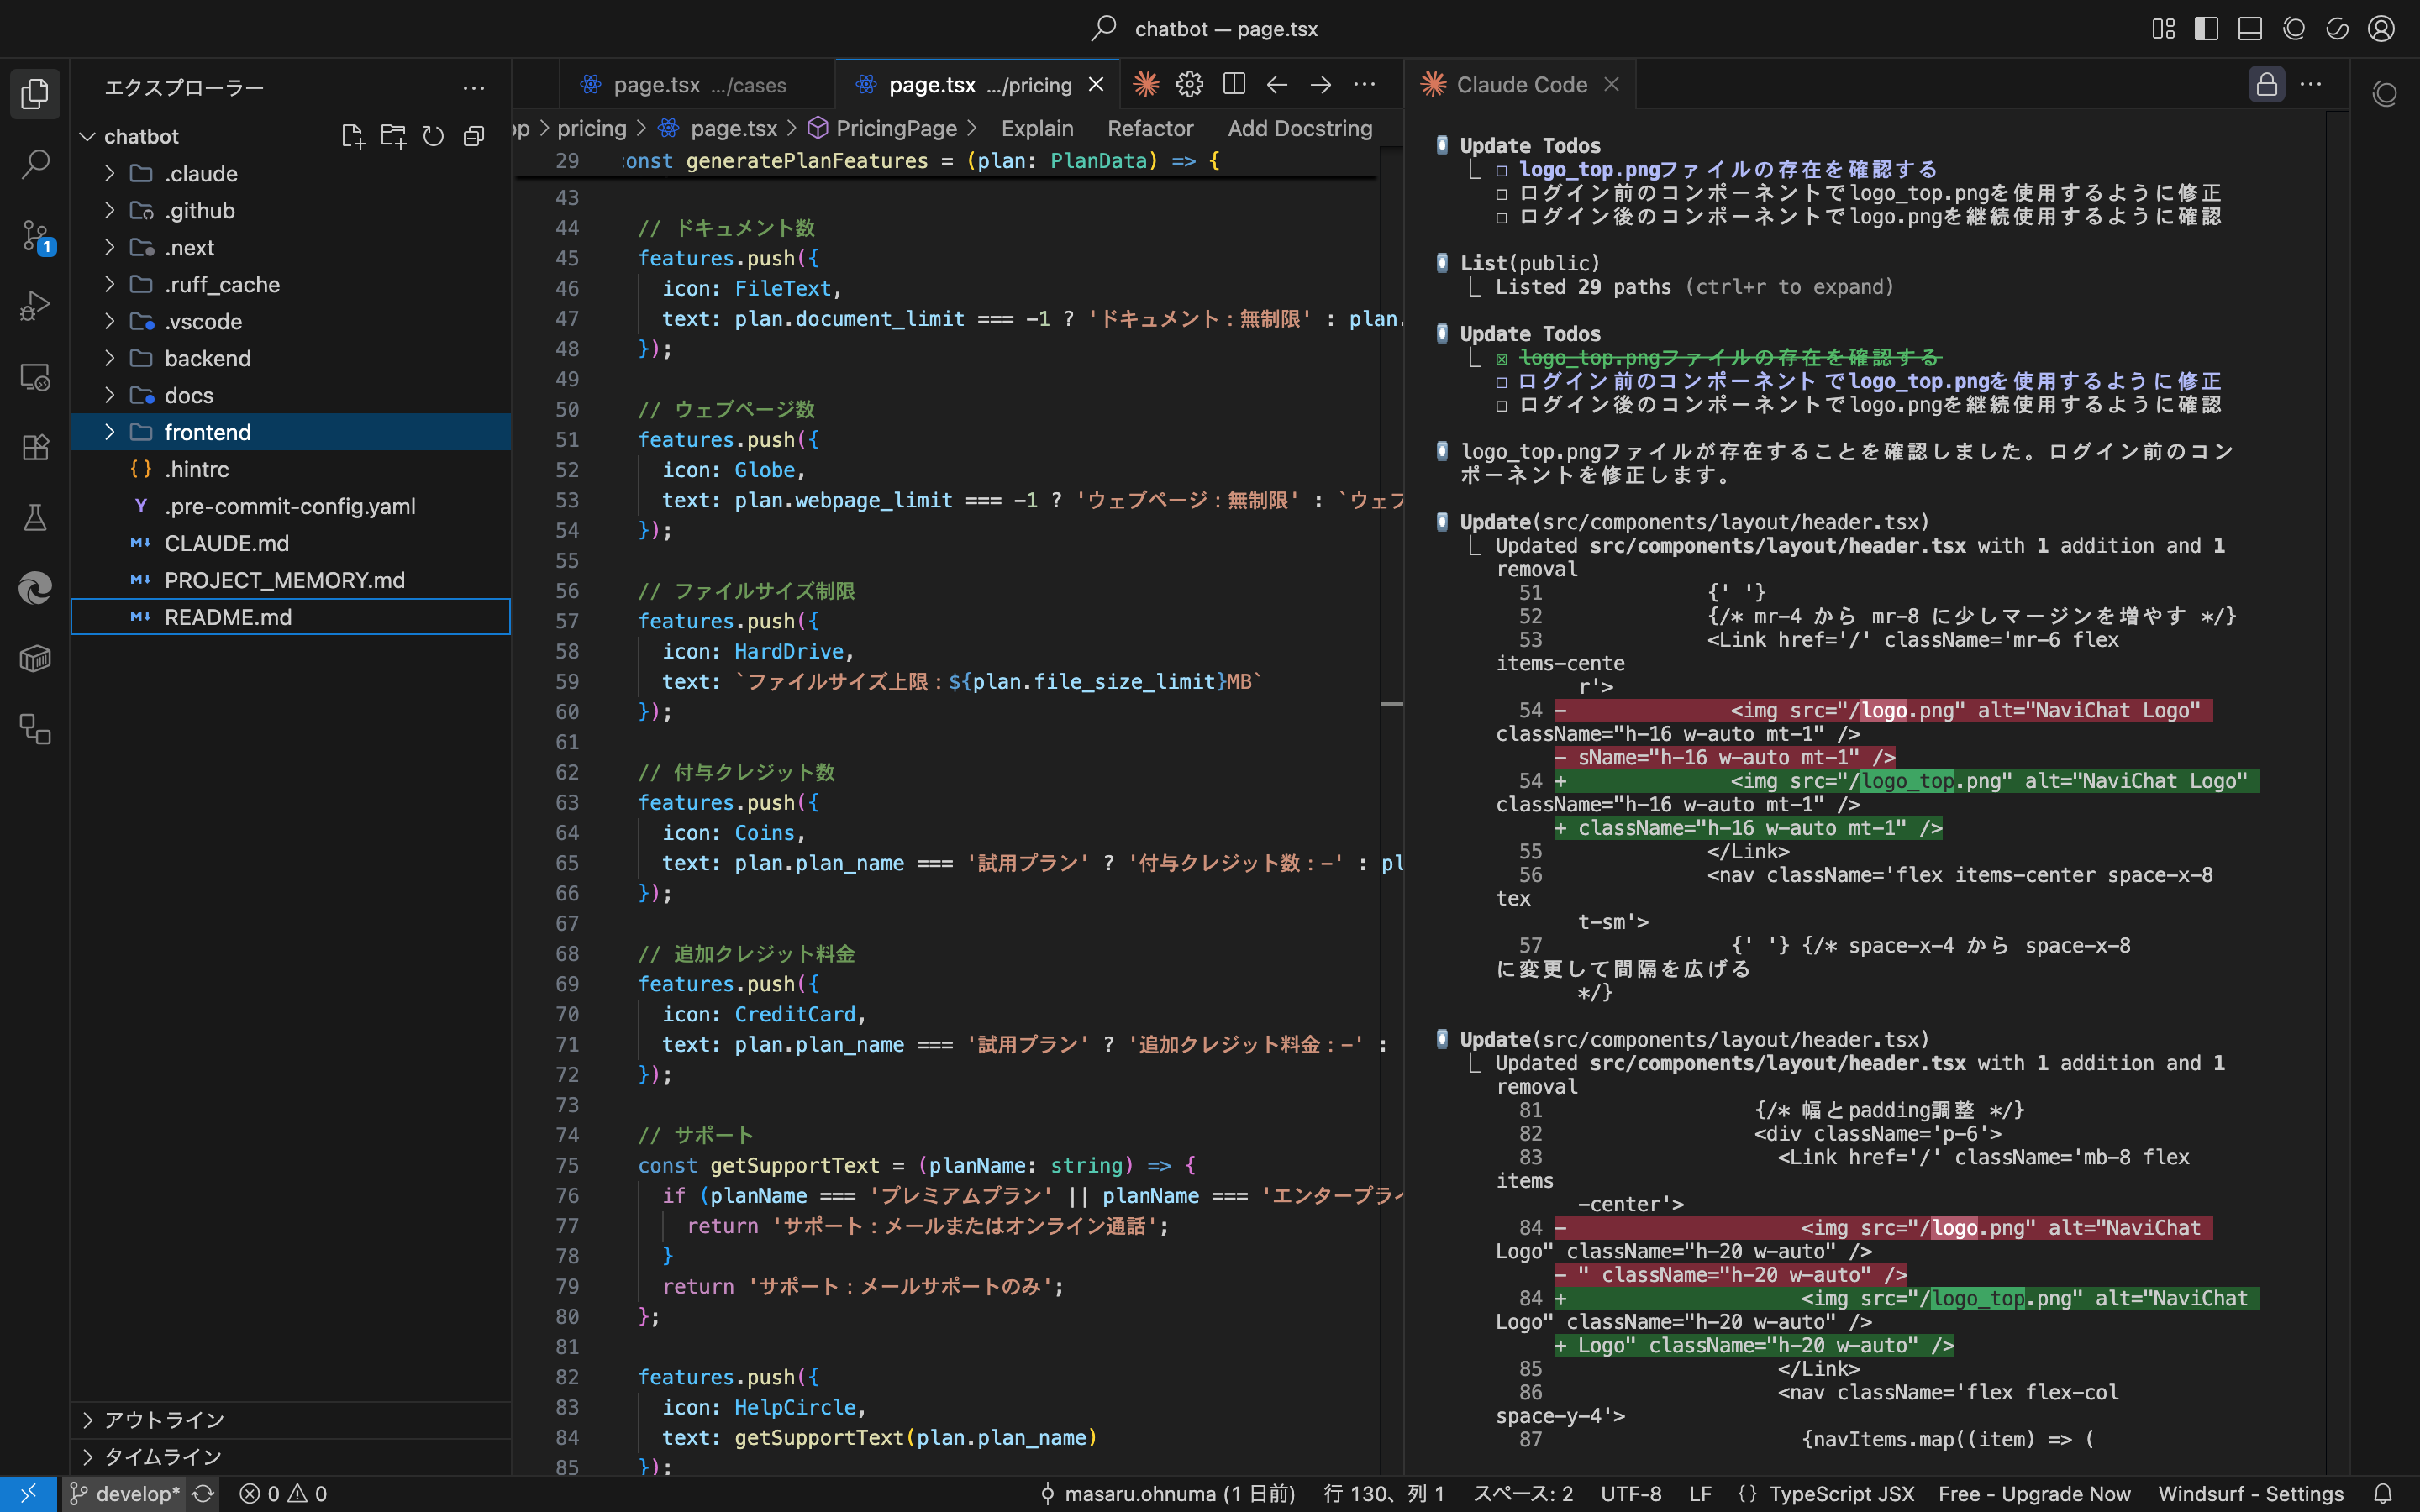The height and width of the screenshot is (1512, 2420).
Task: Click the LF end of line indicator
Action: (x=1700, y=1494)
